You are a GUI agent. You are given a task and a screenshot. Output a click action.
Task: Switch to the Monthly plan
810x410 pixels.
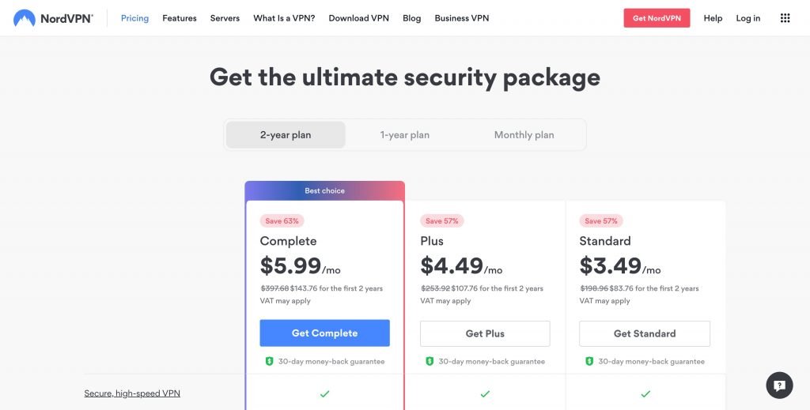[524, 134]
